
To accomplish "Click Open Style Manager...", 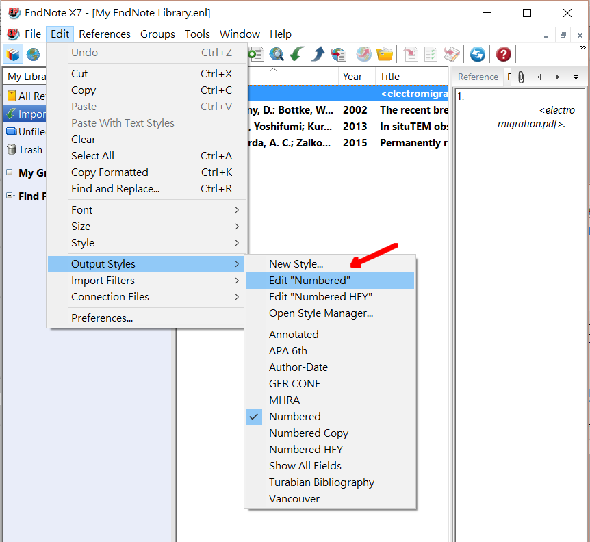I will [x=330, y=313].
